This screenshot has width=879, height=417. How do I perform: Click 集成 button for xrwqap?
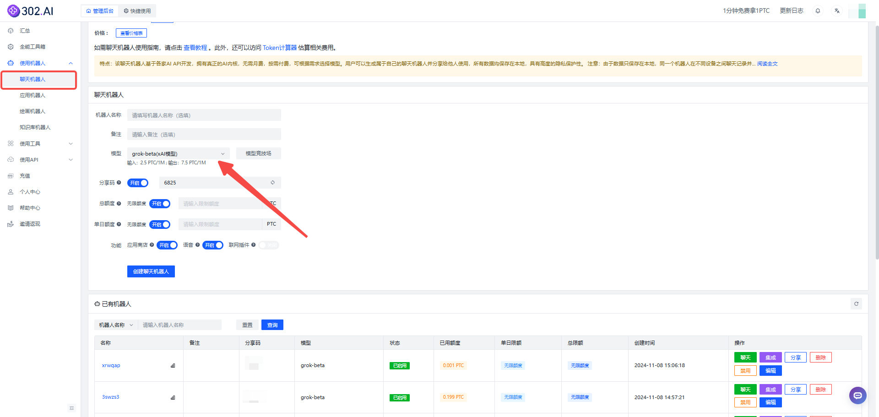(x=770, y=357)
